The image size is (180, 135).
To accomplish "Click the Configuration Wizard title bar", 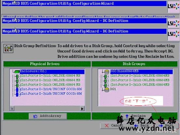I will point(84,4).
